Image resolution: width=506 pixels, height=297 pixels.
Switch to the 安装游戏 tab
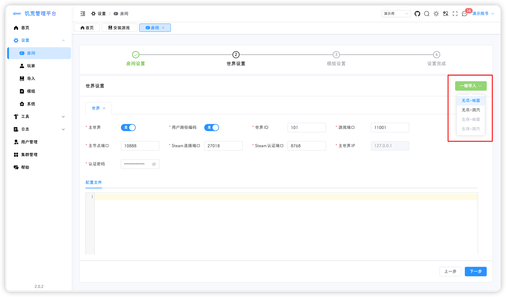(x=119, y=28)
